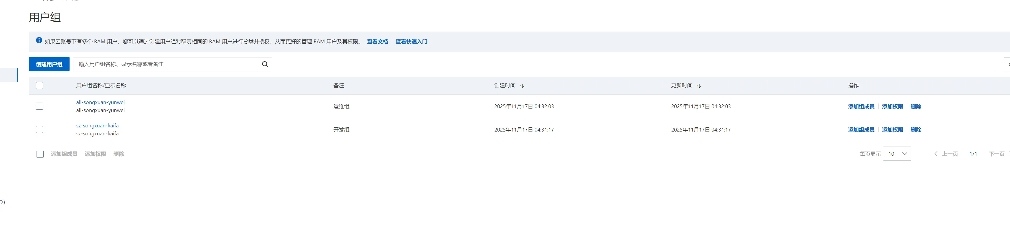This screenshot has width=1010, height=248.
Task: Click the Create User Group button
Action: click(x=49, y=64)
